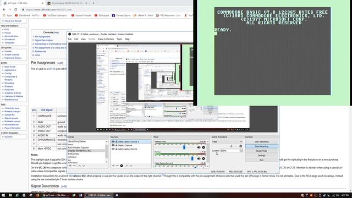352x198 pixels.
Task: Open Signal Description contents link
Action: [x=43, y=40]
